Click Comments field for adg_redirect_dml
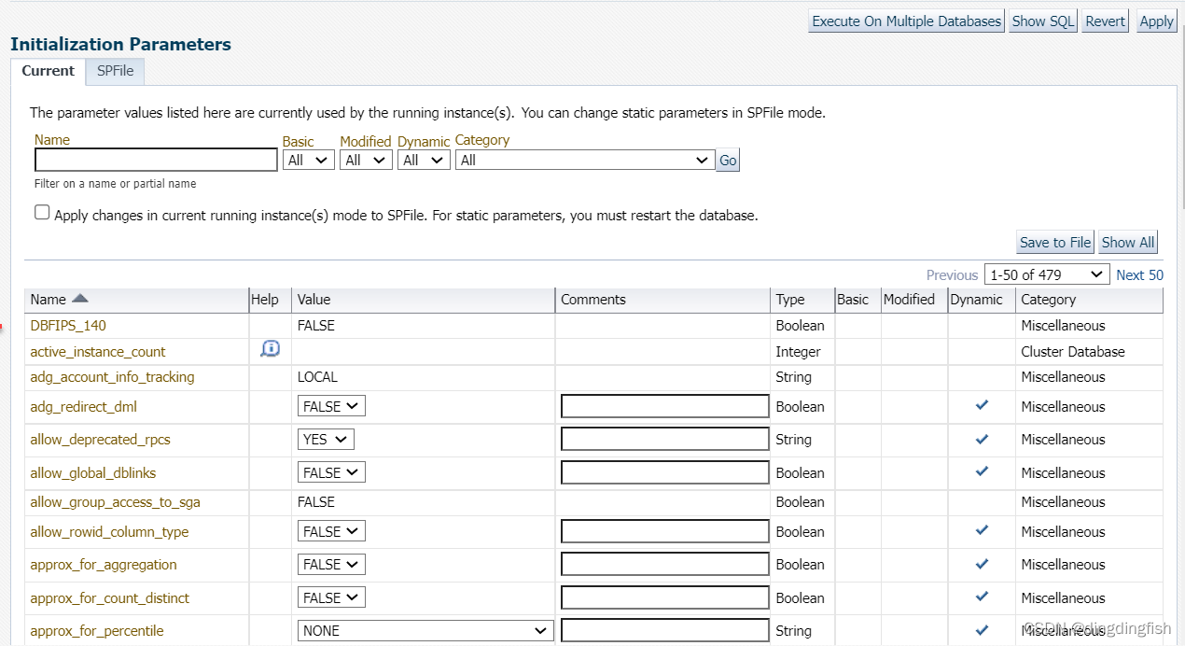Screen dimensions: 1185x646 (x=665, y=406)
